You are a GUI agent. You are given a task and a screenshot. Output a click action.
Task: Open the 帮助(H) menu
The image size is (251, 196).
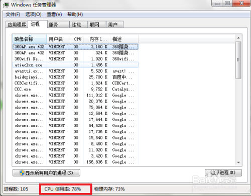[75, 14]
